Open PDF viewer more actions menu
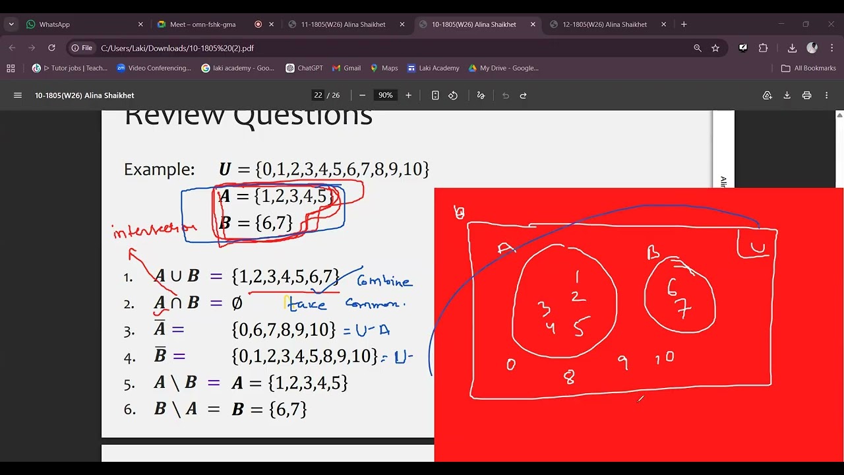The height and width of the screenshot is (475, 844). [826, 96]
